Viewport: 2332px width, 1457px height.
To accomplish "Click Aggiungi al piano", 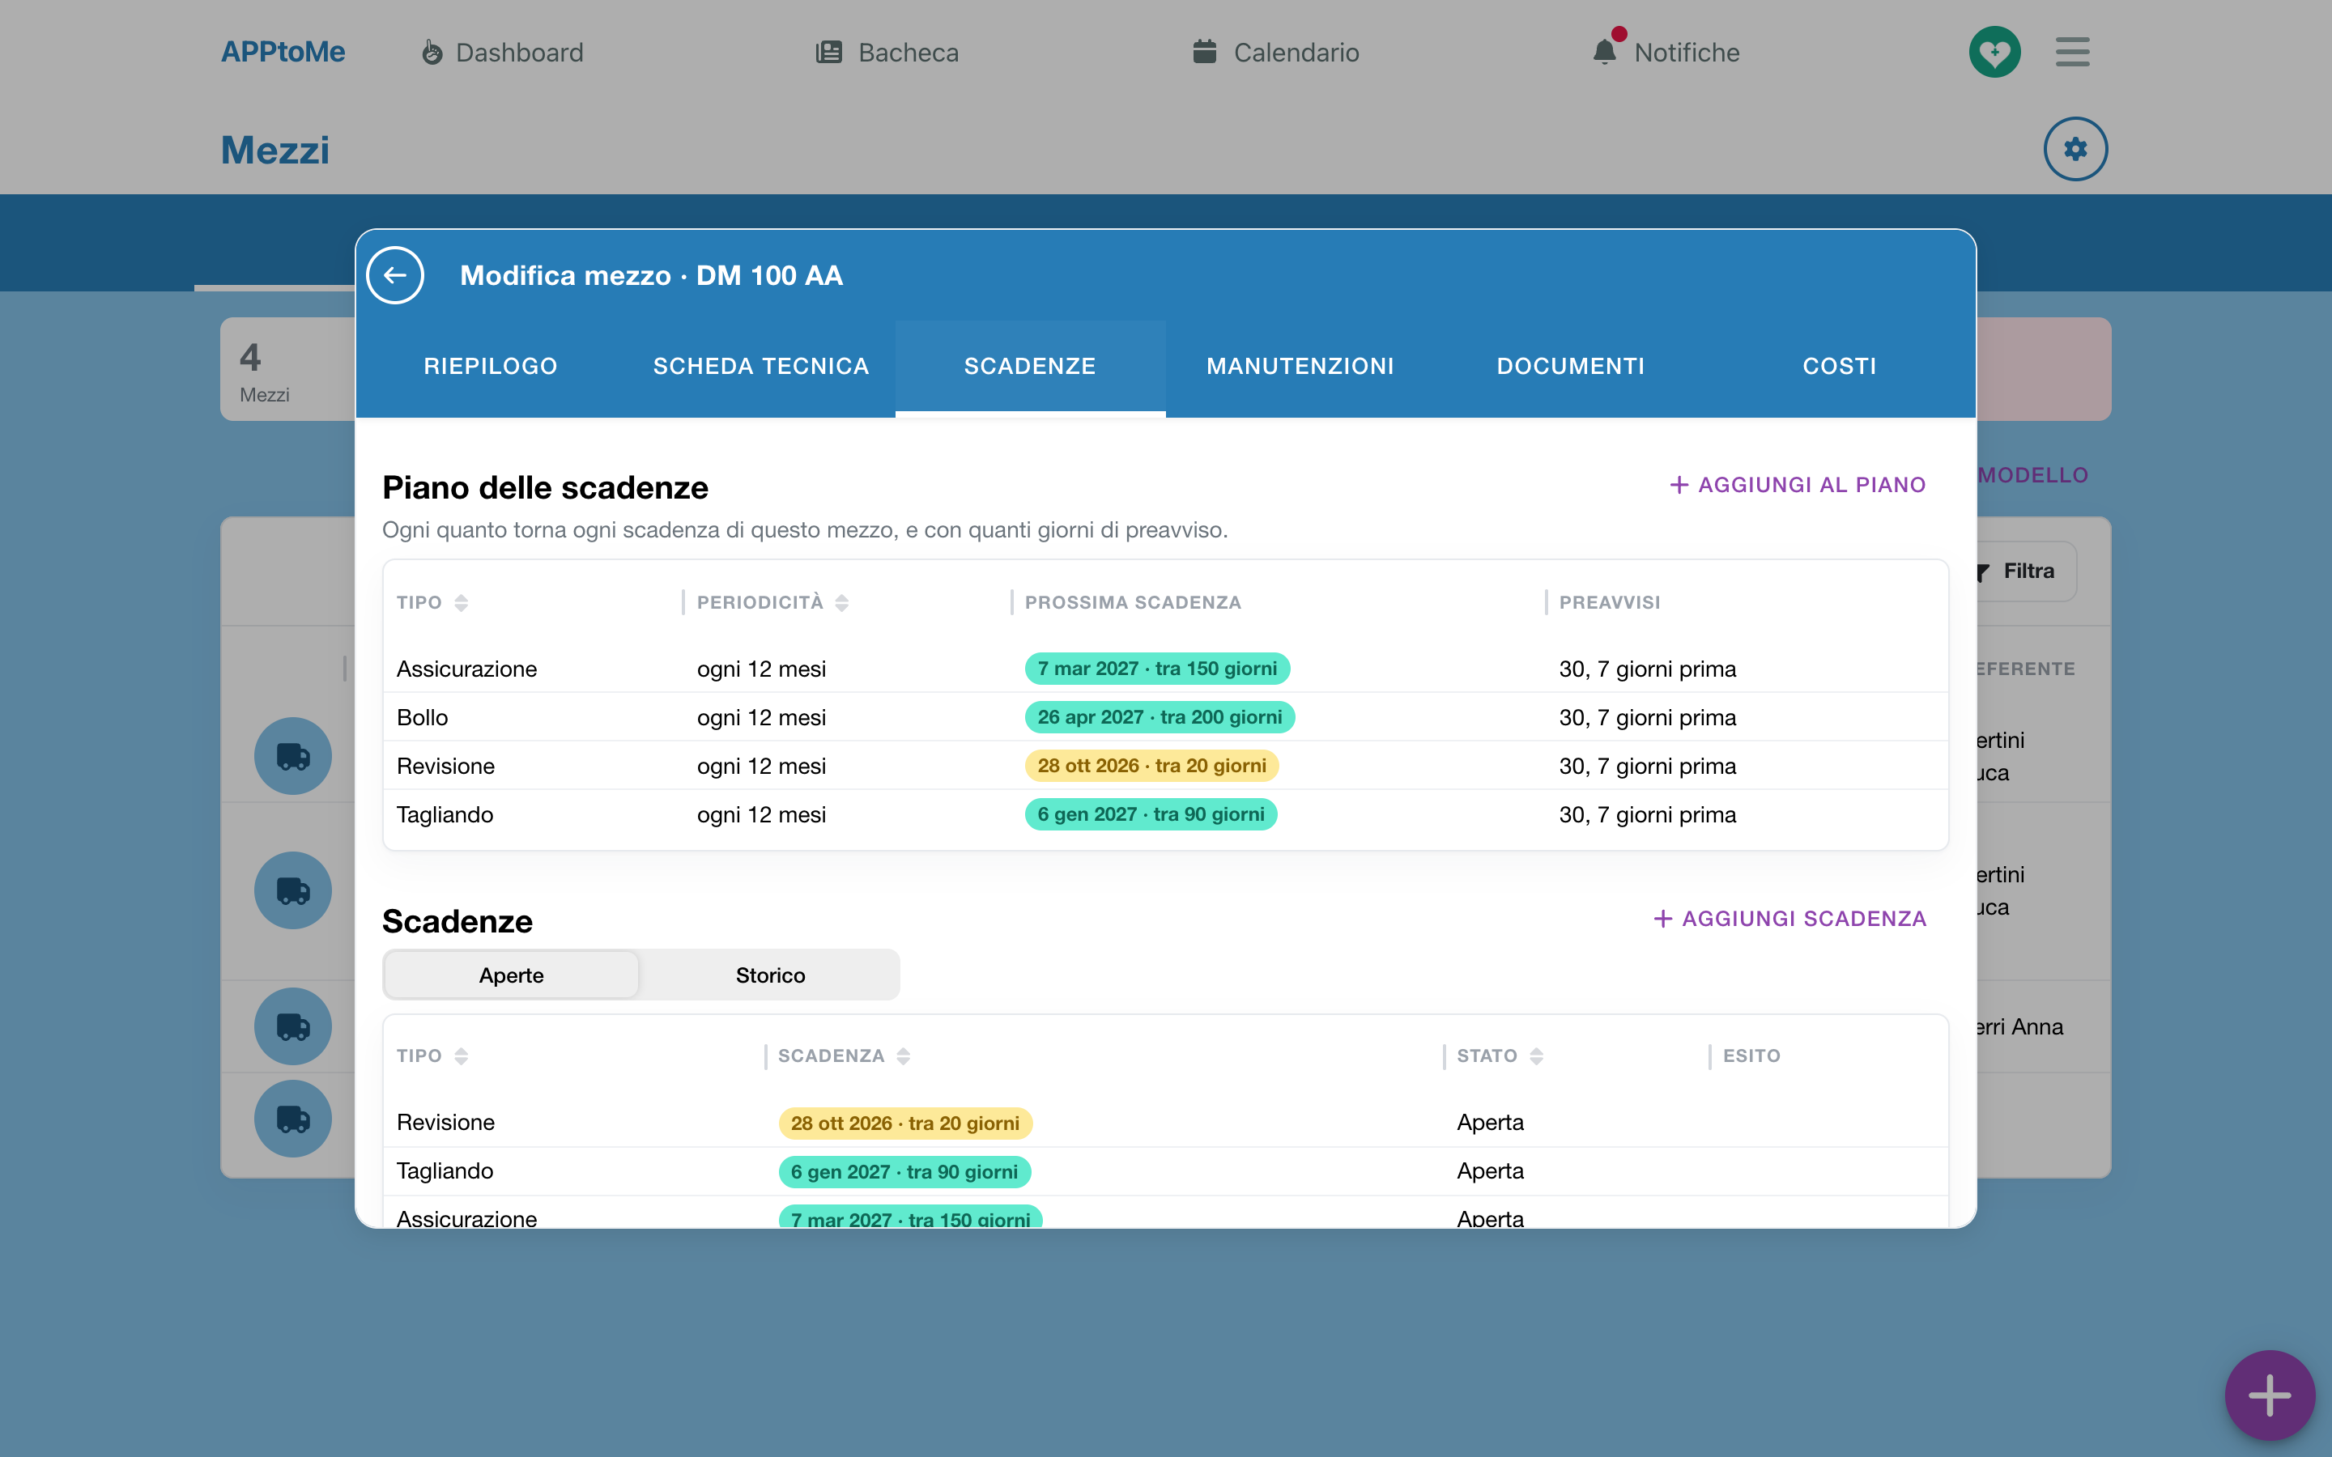I will tap(1798, 485).
